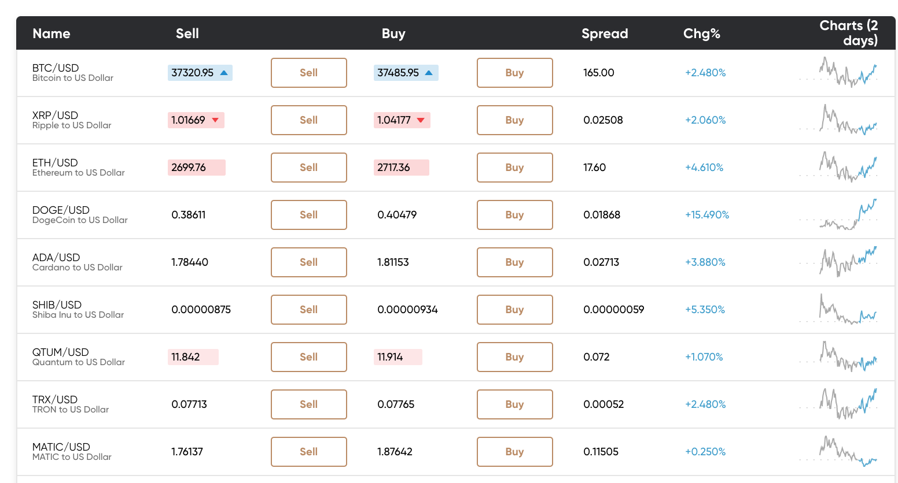The width and height of the screenshot is (898, 483).
Task: Open the TRX/USD TRON to US Dollar name
Action: click(71, 404)
